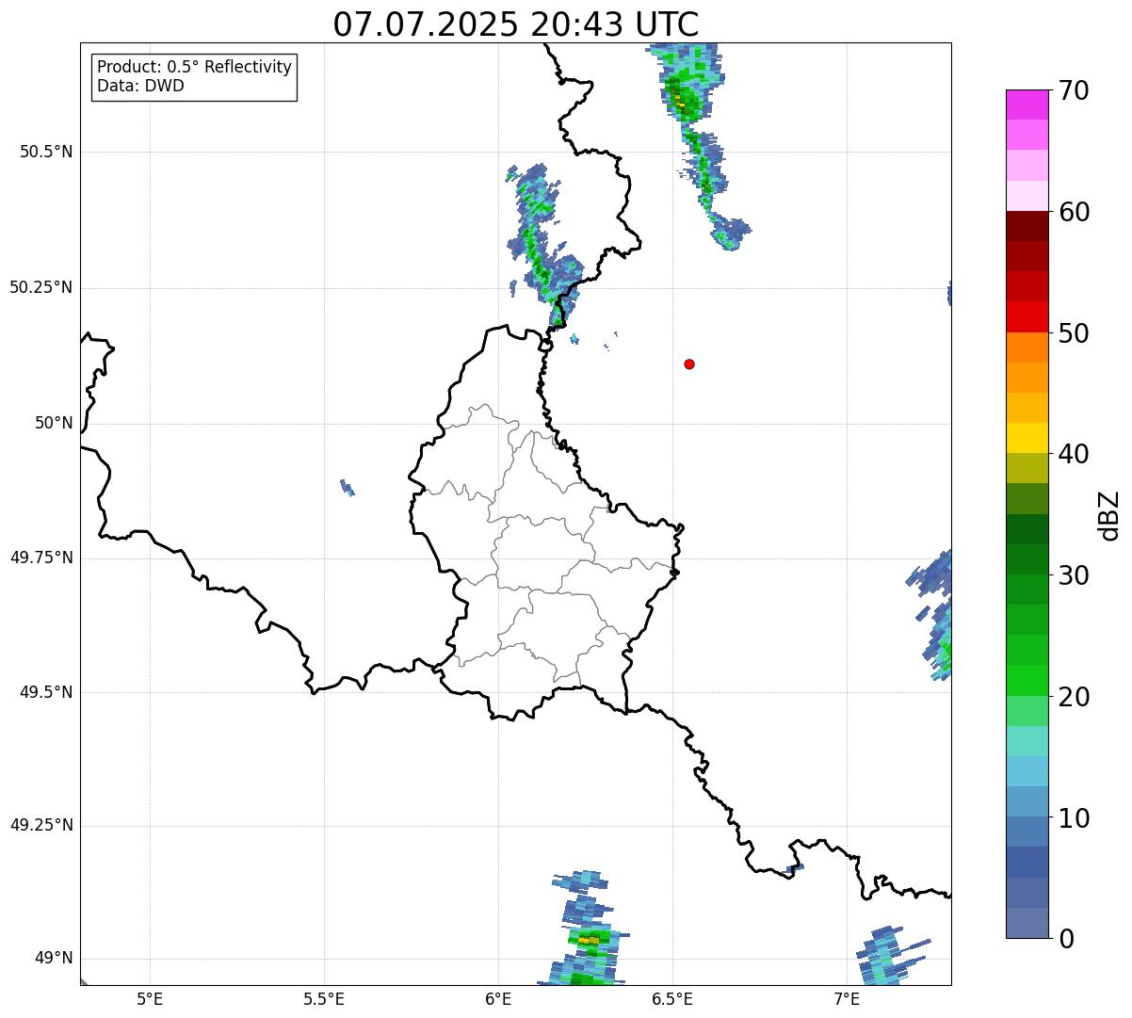Click the '50.25°N' latitude label
Screen dimensions: 1132x1018
click(x=40, y=287)
